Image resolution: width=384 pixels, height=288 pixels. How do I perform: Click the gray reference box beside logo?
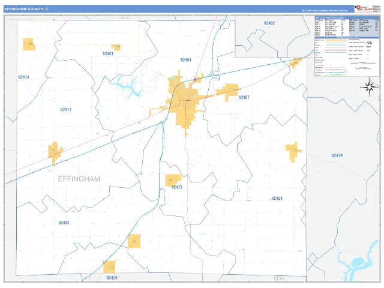(376, 9)
